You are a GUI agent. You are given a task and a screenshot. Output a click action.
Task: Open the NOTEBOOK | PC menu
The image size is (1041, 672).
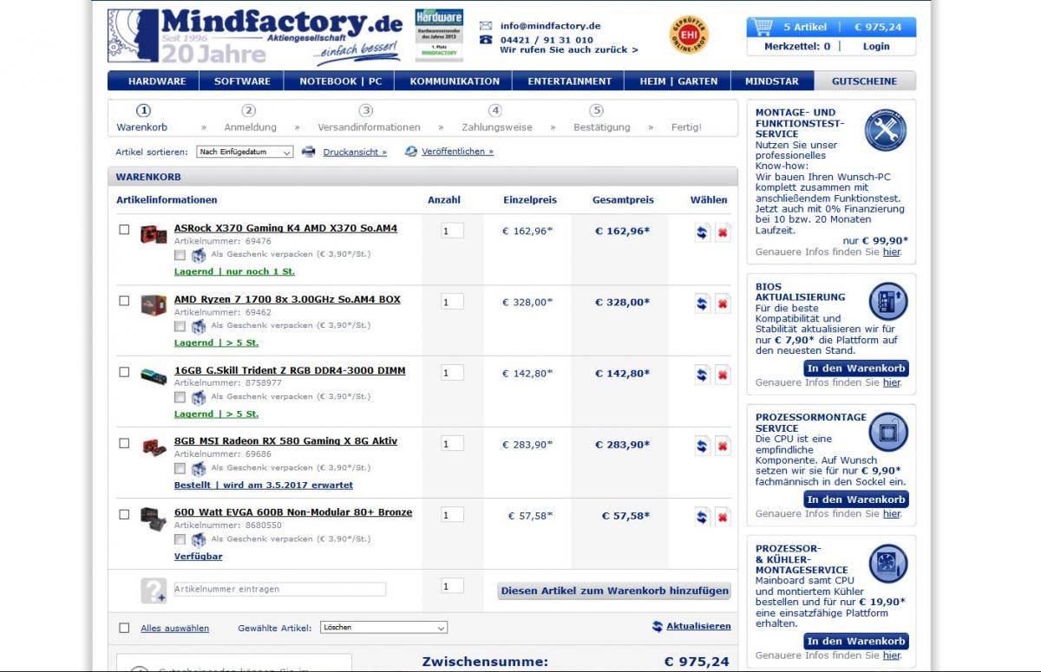(341, 82)
